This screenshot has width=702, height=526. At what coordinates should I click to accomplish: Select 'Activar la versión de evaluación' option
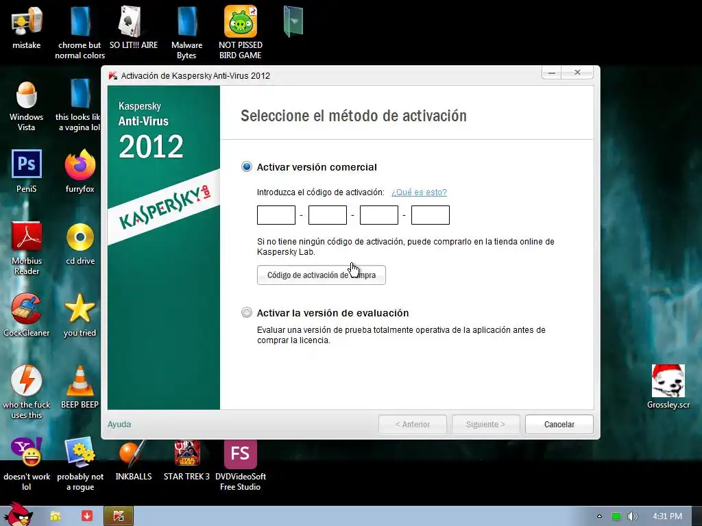(x=247, y=312)
